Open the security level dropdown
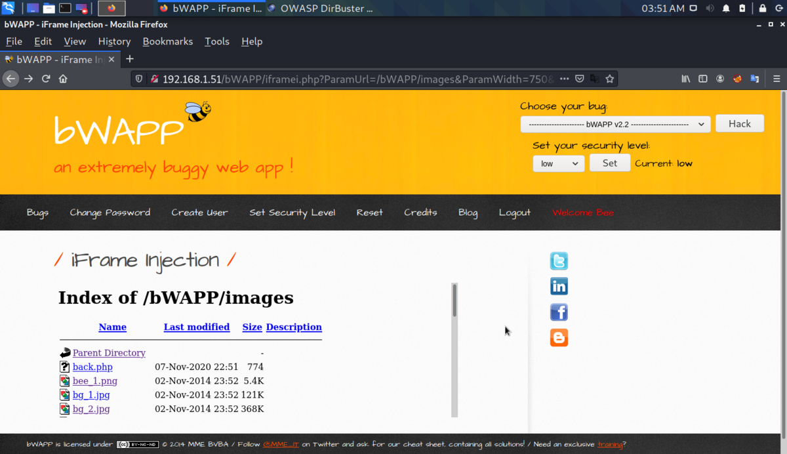 [559, 163]
